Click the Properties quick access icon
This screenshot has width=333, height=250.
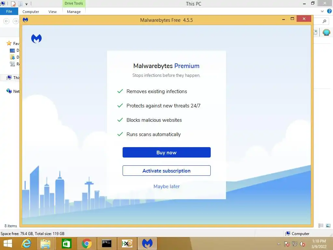point(13,4)
